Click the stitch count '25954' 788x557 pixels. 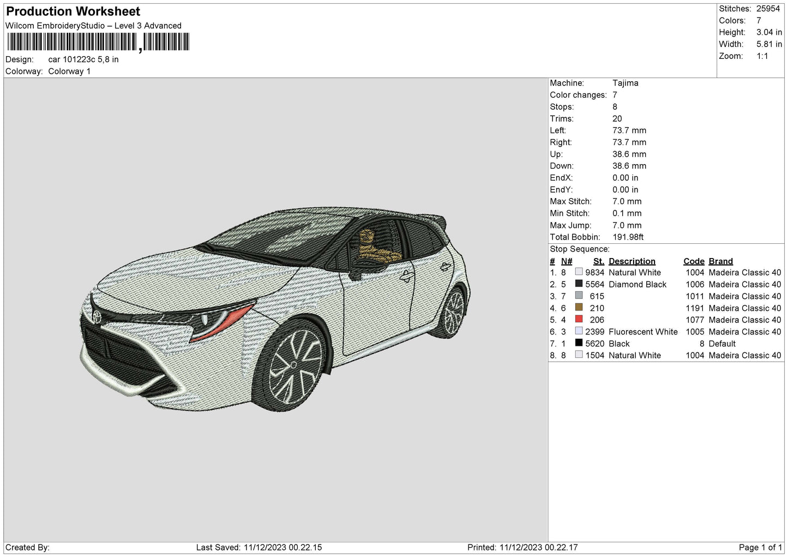click(x=768, y=9)
